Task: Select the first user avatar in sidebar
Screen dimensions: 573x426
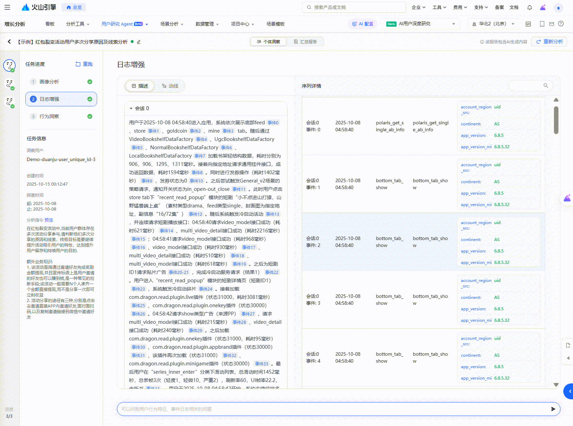Action: point(9,65)
